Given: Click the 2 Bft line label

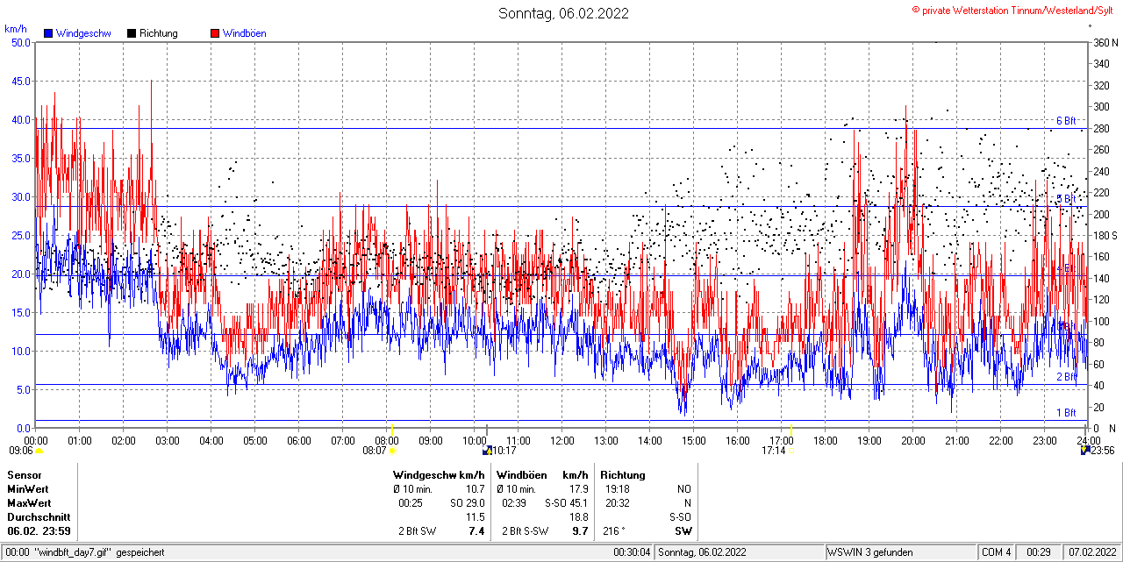Looking at the screenshot, I should click(x=1065, y=377).
